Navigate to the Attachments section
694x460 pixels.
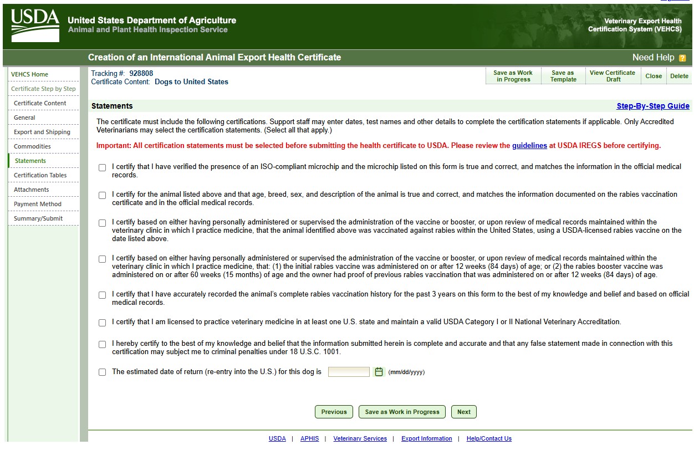coord(32,189)
